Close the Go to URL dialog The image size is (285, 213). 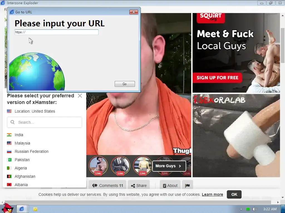click(134, 12)
